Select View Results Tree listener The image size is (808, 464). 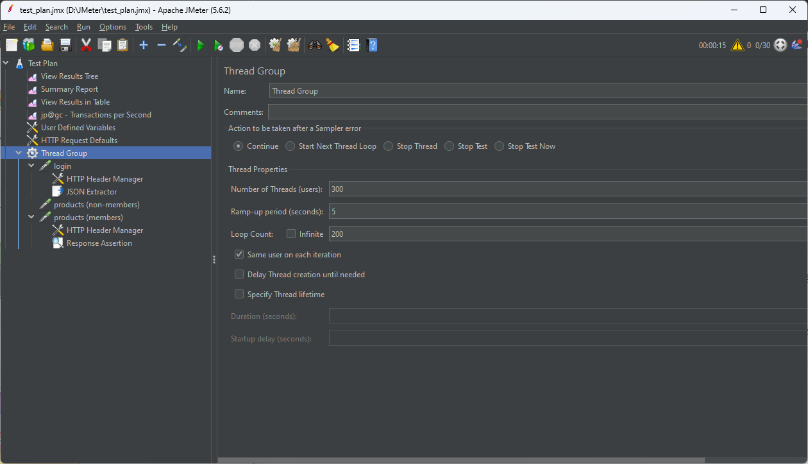click(69, 76)
